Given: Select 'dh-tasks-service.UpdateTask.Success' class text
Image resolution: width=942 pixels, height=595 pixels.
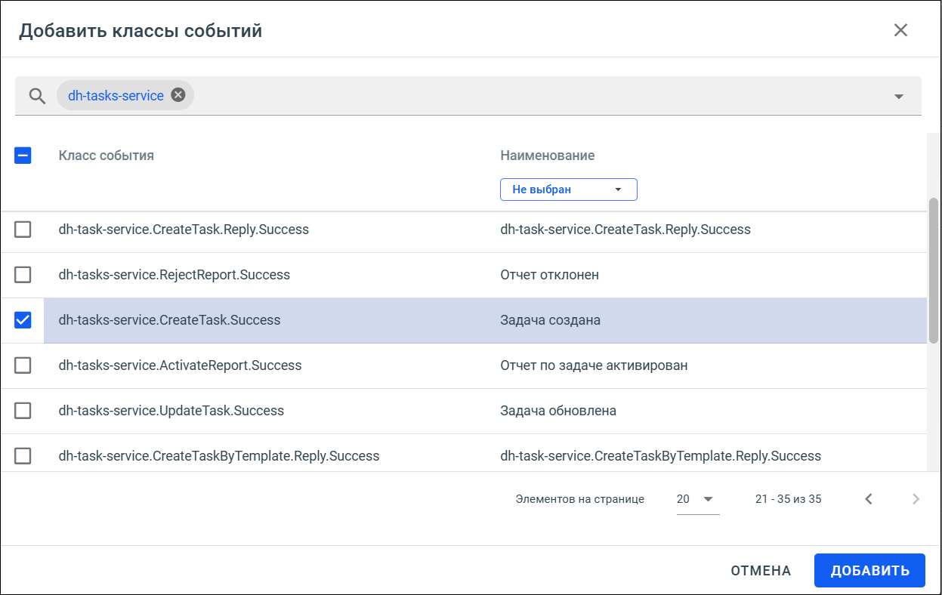Looking at the screenshot, I should pos(171,411).
